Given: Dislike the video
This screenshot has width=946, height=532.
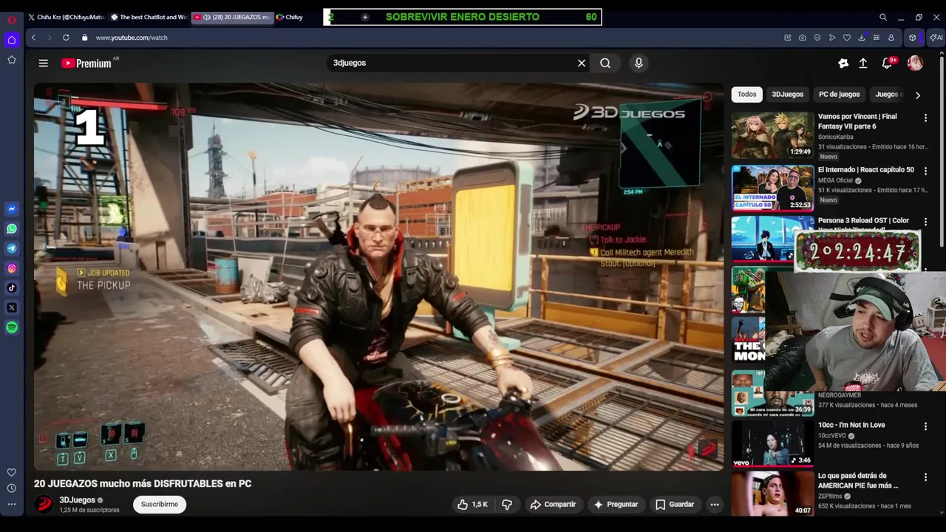Looking at the screenshot, I should point(507,505).
